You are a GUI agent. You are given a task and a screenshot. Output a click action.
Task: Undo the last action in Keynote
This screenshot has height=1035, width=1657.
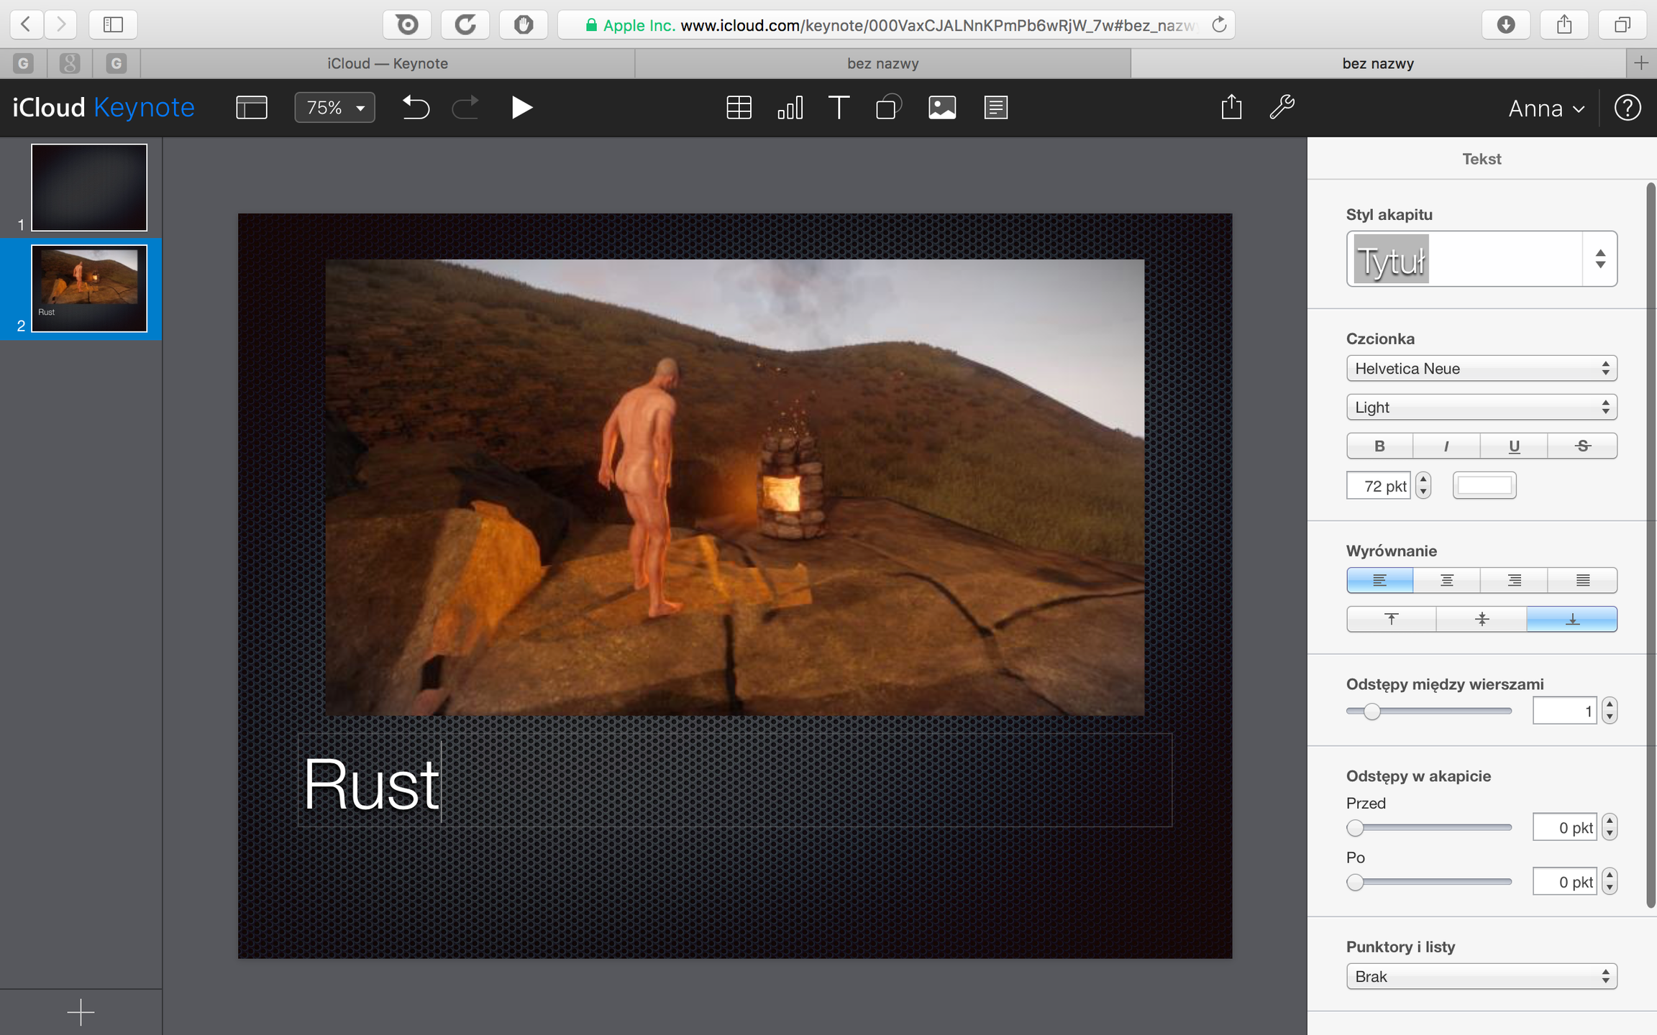coord(416,108)
